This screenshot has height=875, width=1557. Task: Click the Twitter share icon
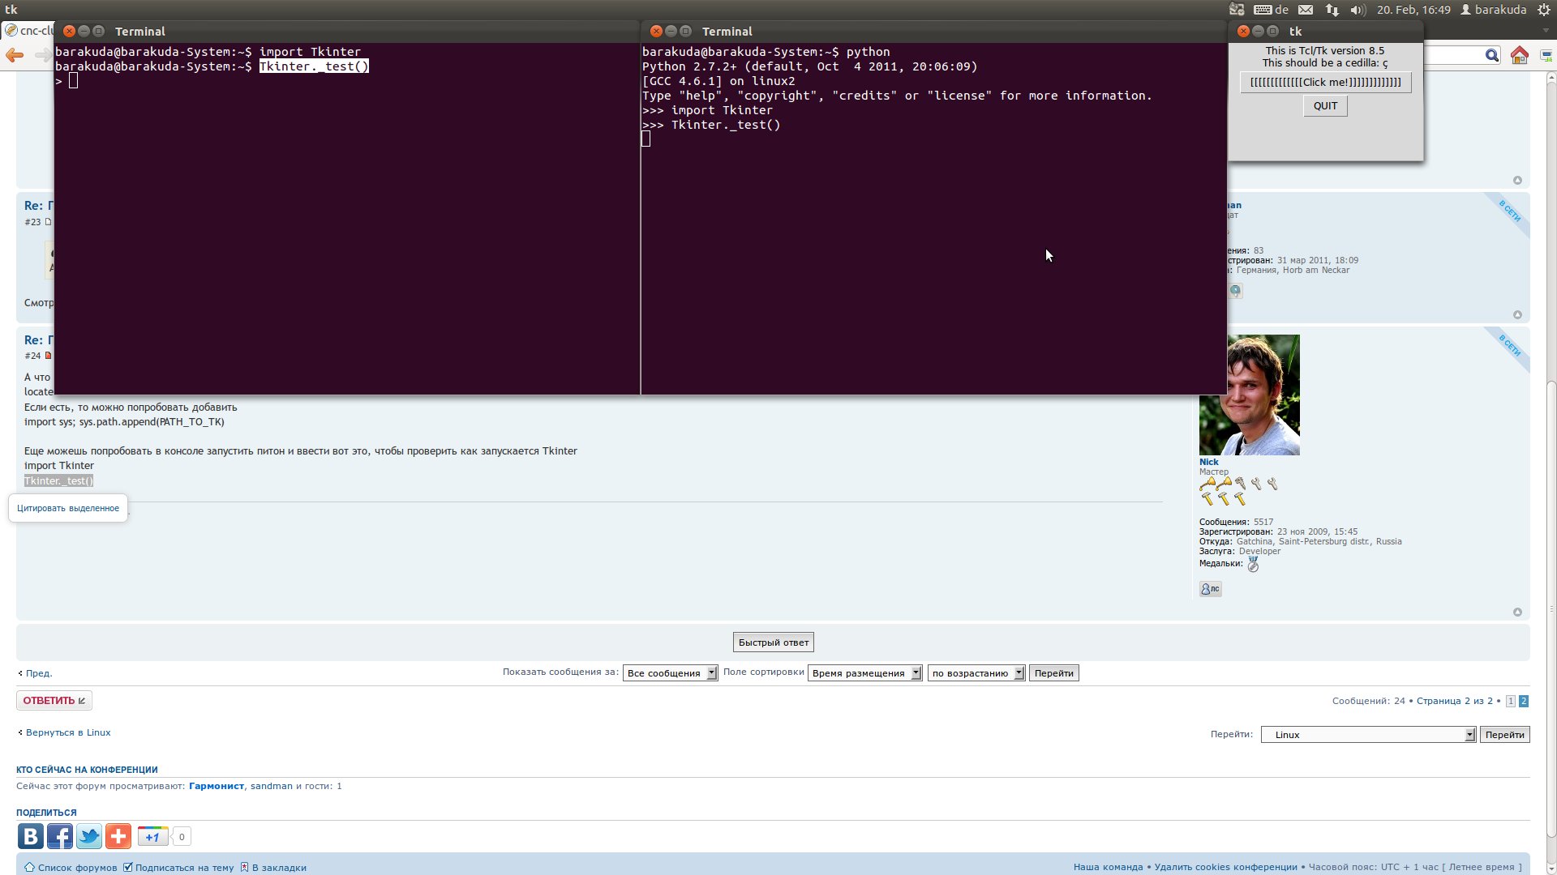tap(89, 836)
